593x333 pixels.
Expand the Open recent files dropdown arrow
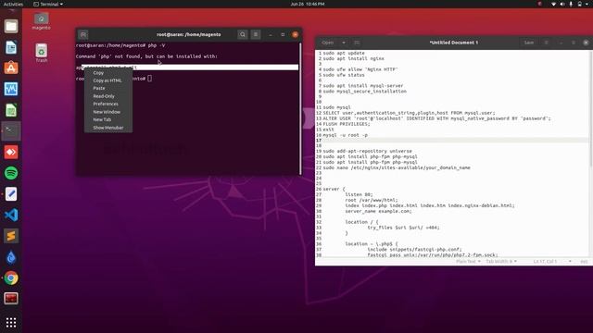(x=344, y=43)
